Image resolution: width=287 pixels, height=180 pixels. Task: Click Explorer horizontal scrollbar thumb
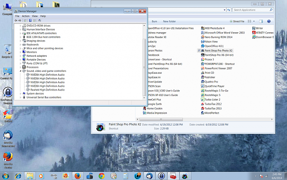click(x=161, y=119)
